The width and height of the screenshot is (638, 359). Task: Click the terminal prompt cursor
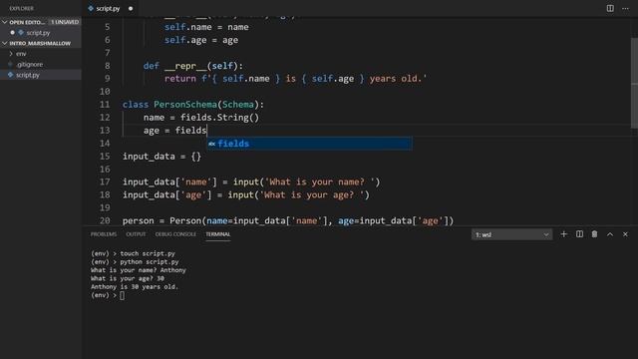click(x=122, y=295)
